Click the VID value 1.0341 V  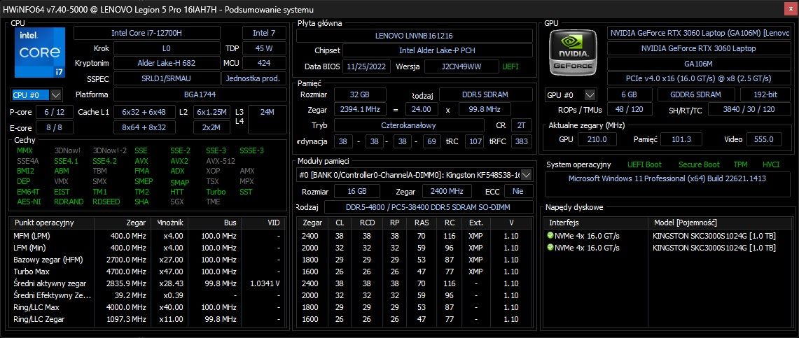pyautogui.click(x=265, y=283)
